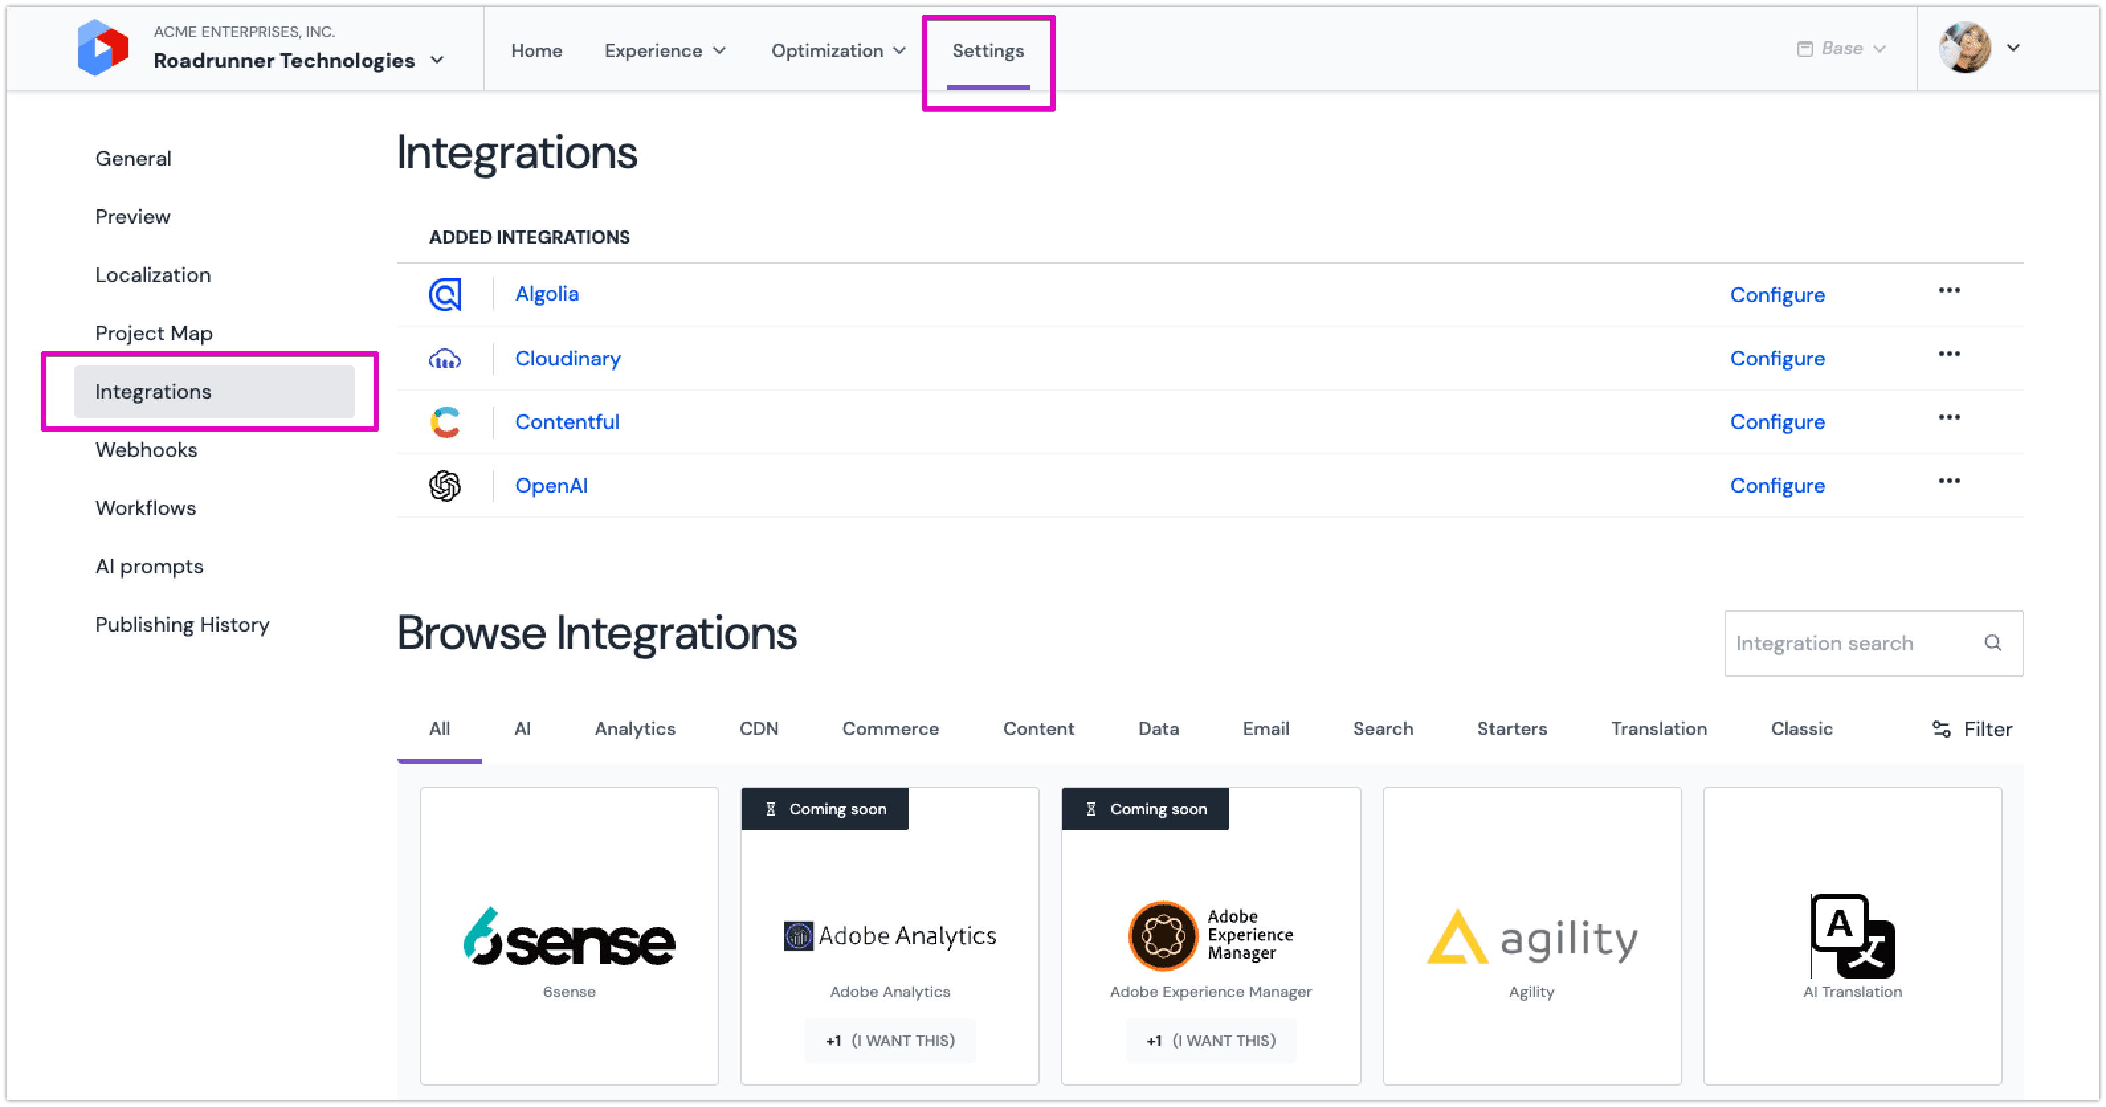
Task: Switch to the Analytics category tab
Action: [x=634, y=728]
